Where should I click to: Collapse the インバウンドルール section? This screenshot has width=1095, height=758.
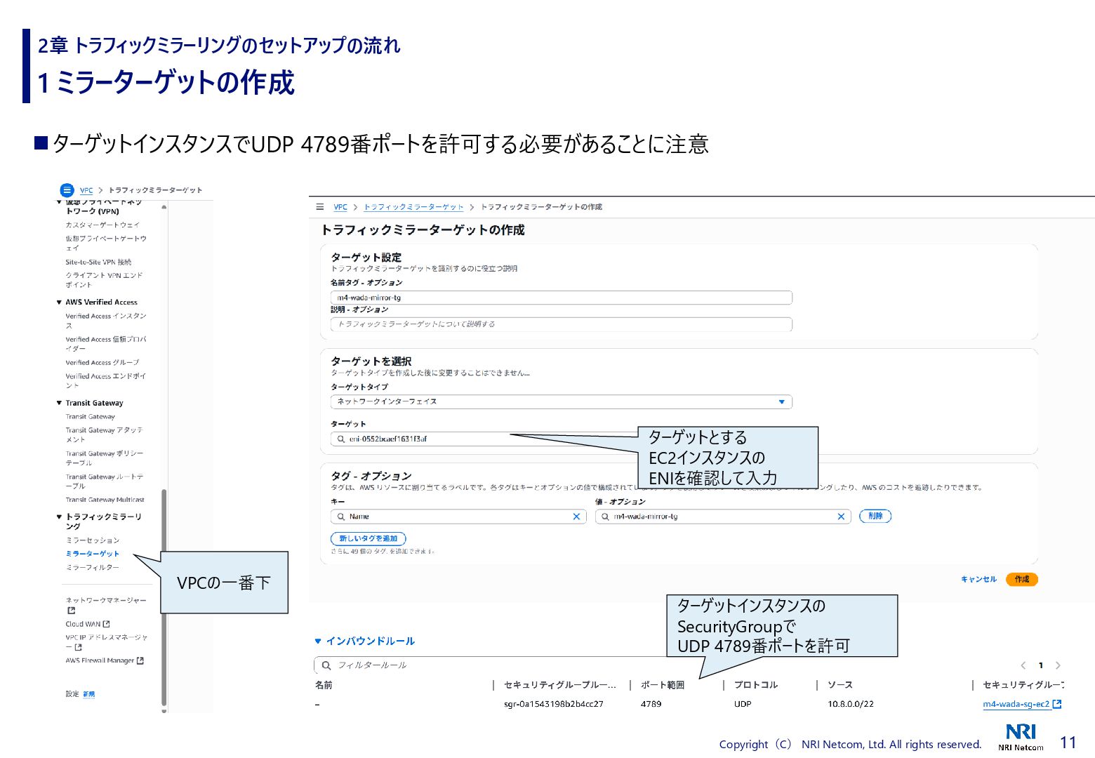(x=318, y=641)
